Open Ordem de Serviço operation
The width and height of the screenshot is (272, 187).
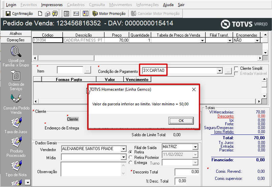point(16,81)
